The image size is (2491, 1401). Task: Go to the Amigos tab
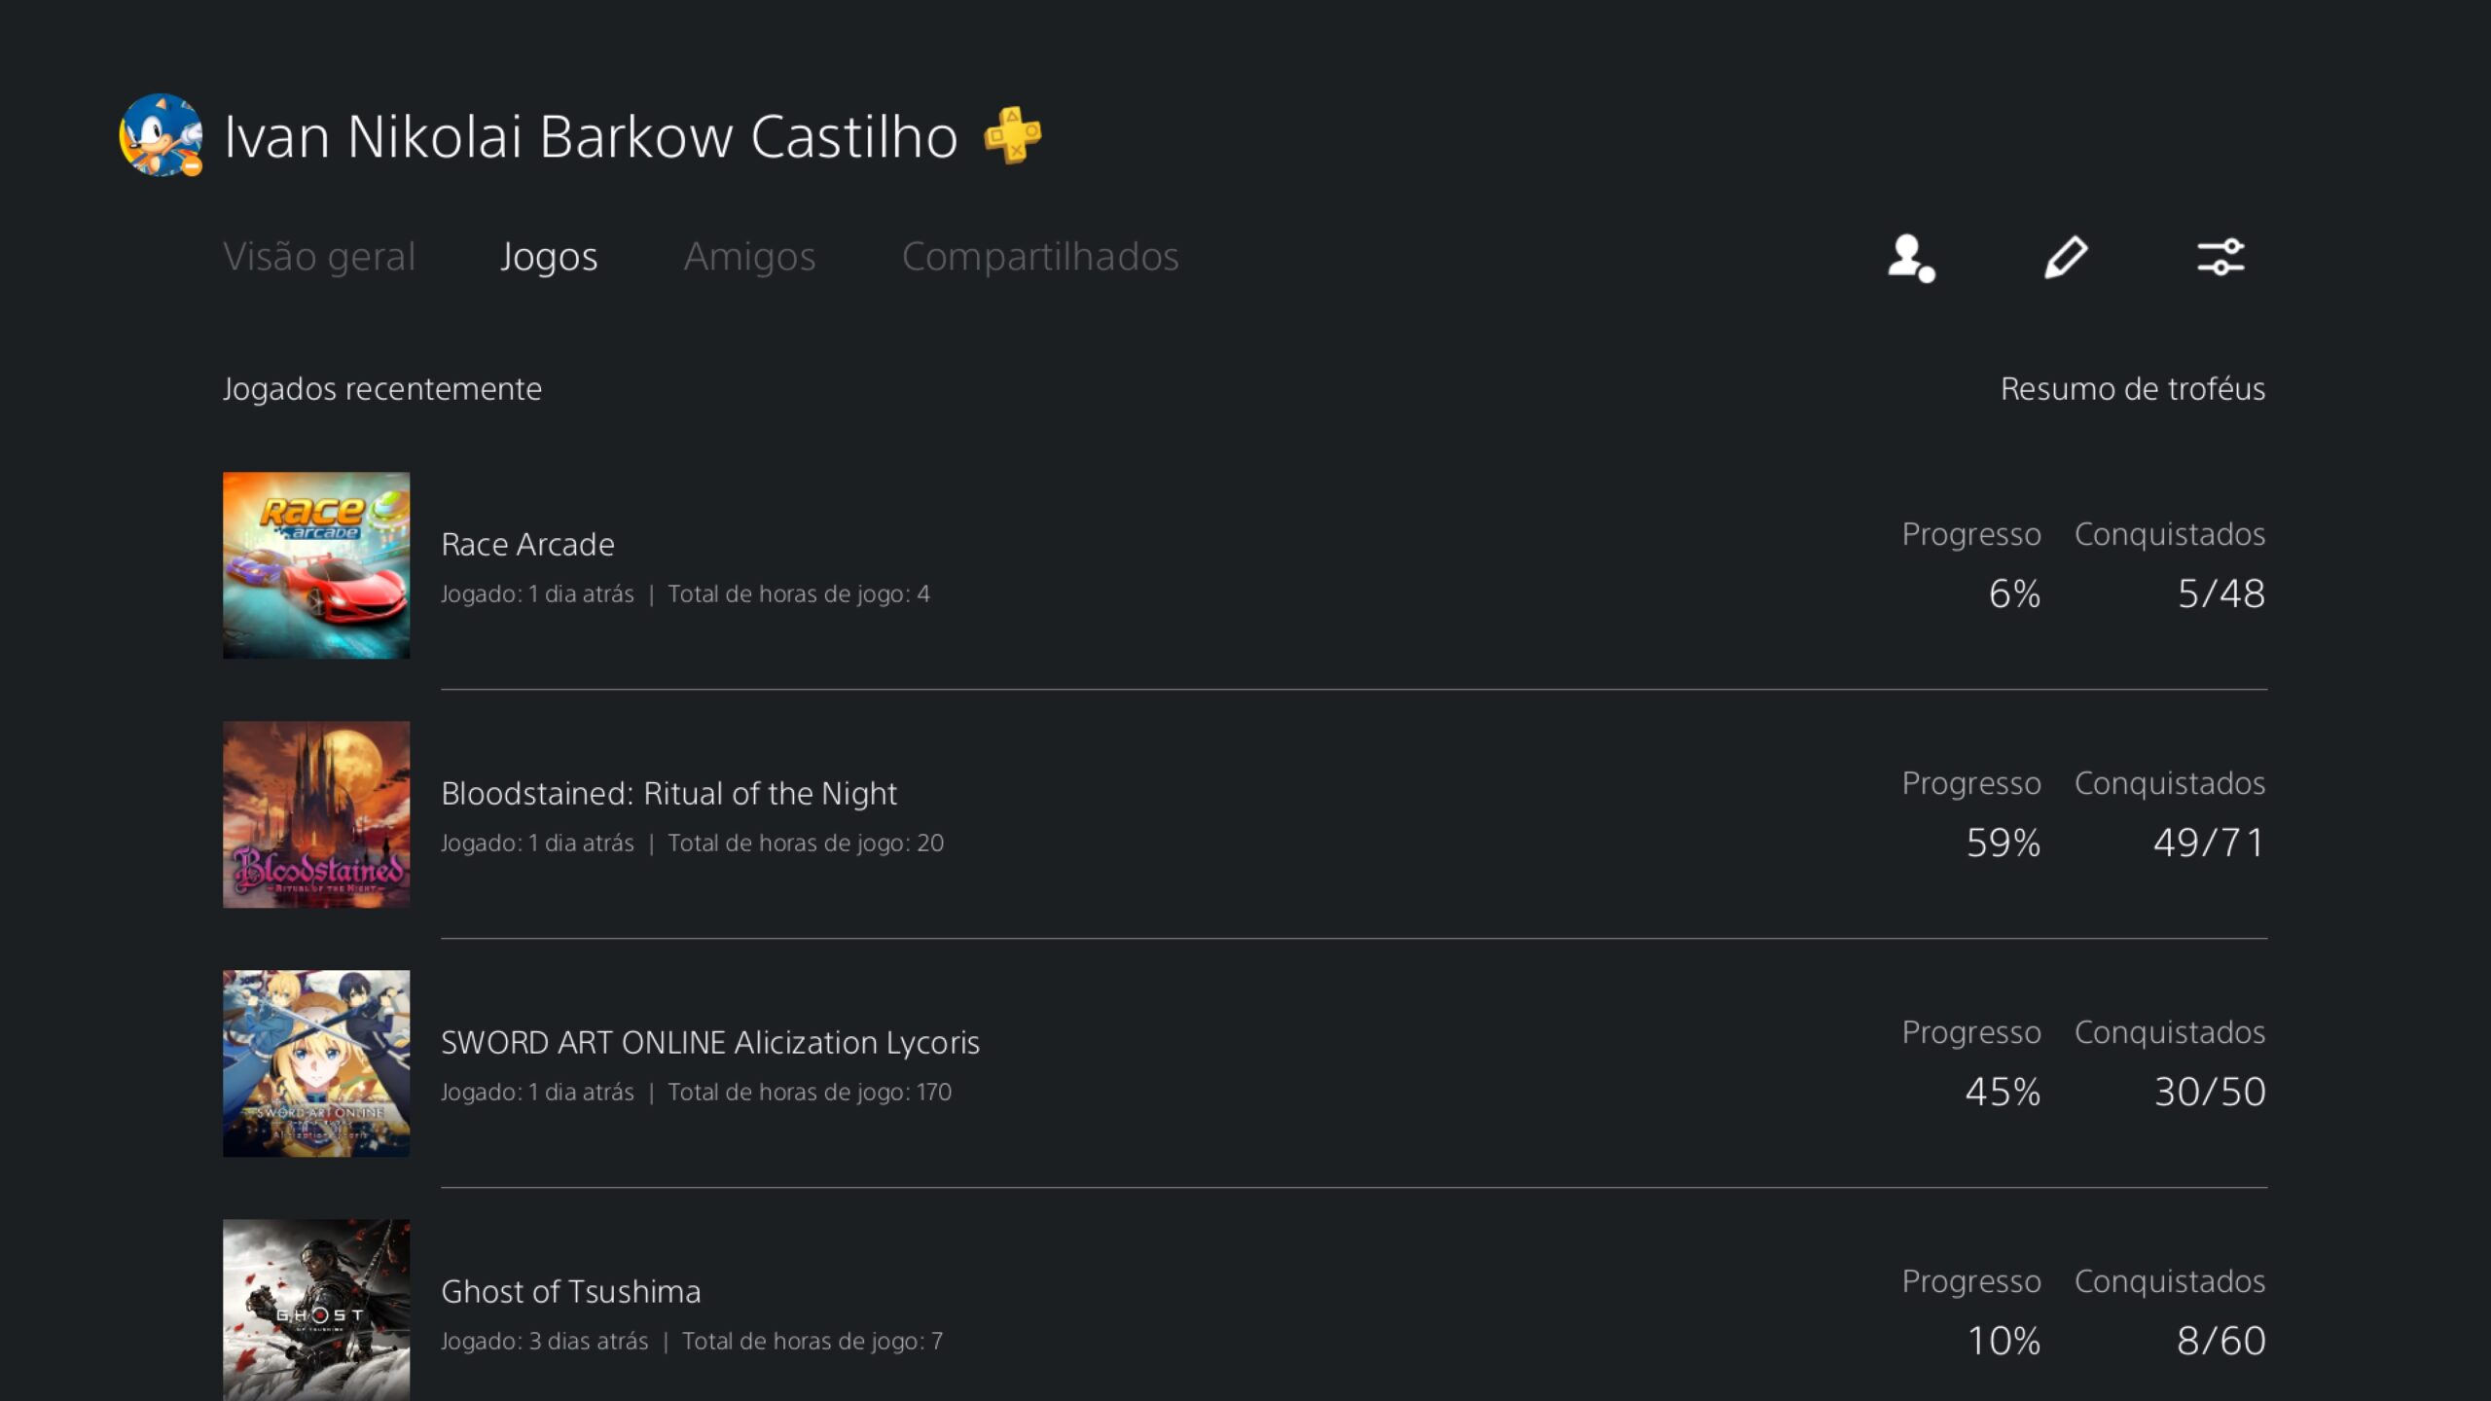coord(749,257)
